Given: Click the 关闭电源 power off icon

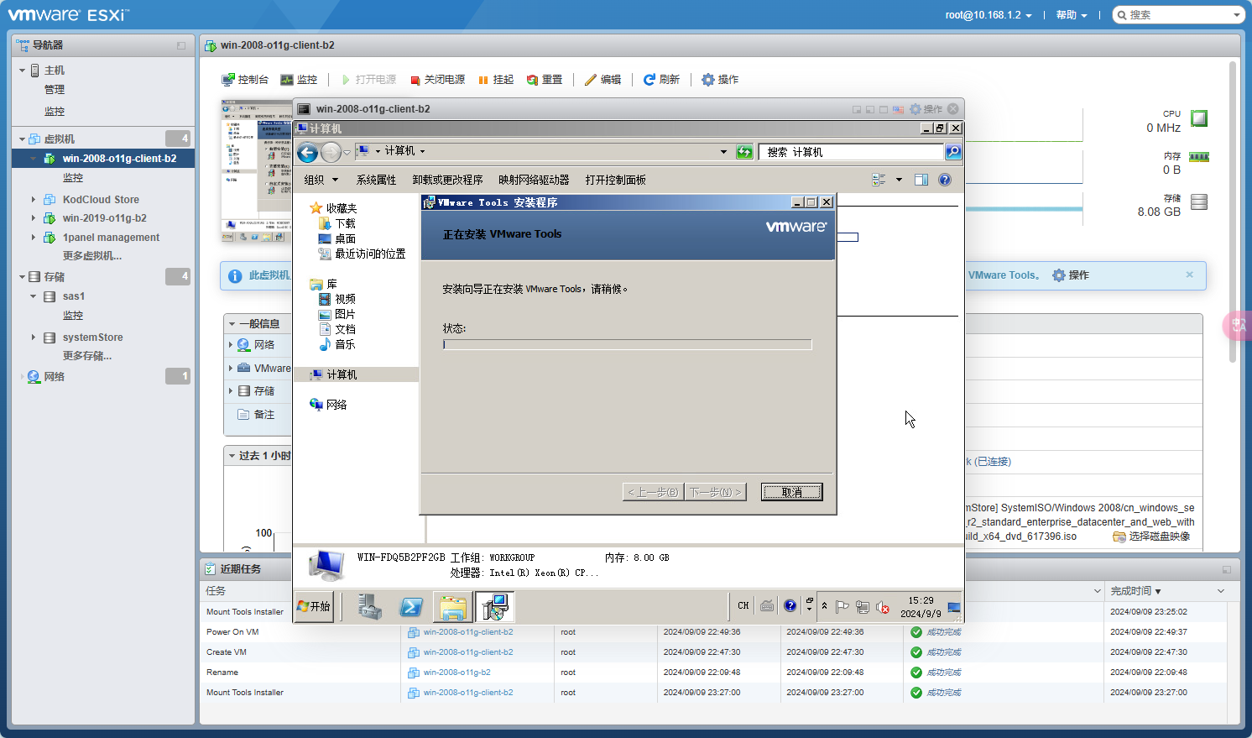Looking at the screenshot, I should pyautogui.click(x=438, y=80).
